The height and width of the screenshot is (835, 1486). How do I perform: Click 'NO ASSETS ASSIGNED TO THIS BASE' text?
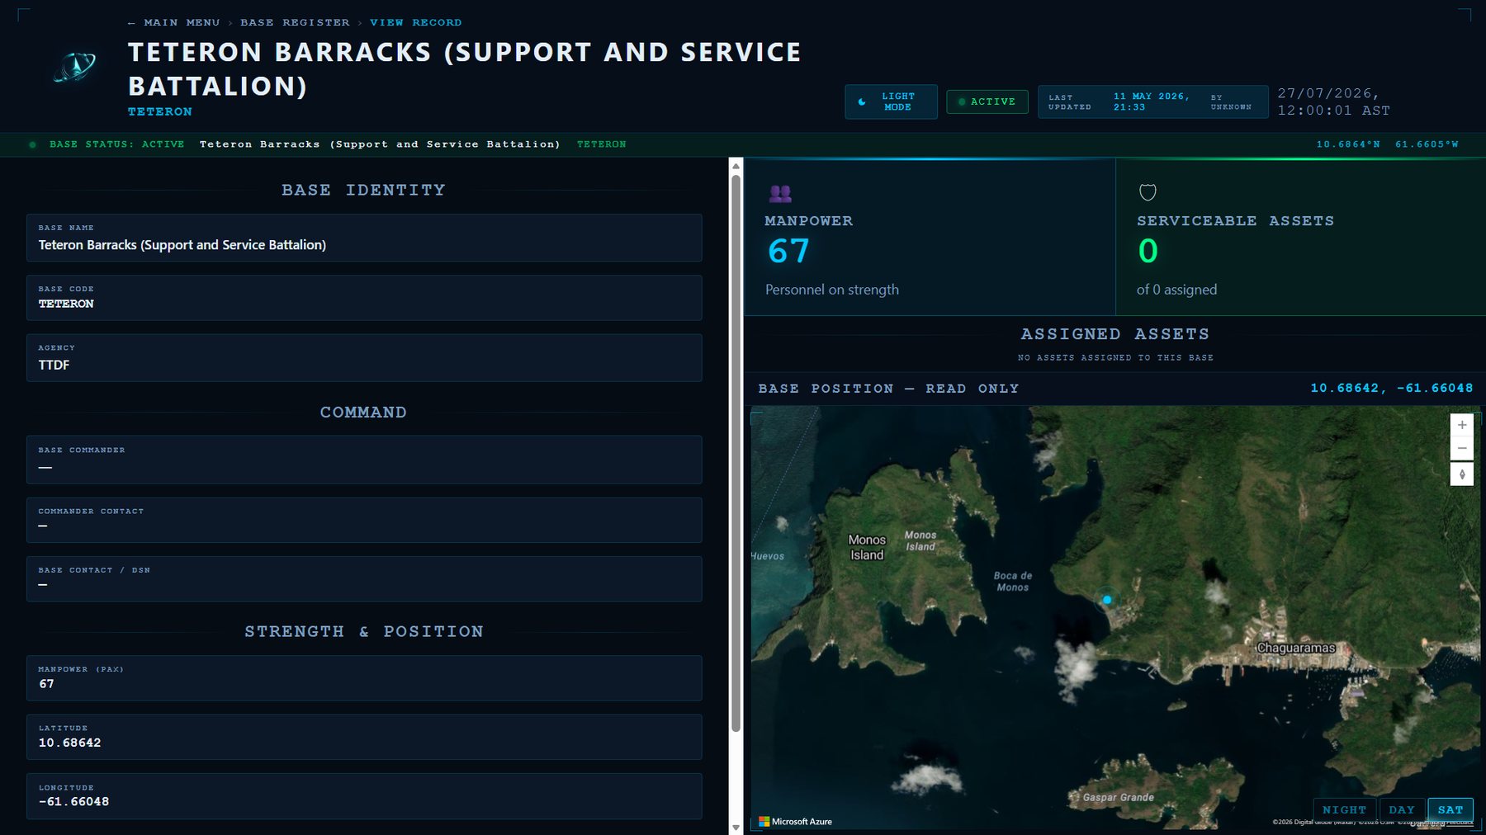pyautogui.click(x=1115, y=358)
